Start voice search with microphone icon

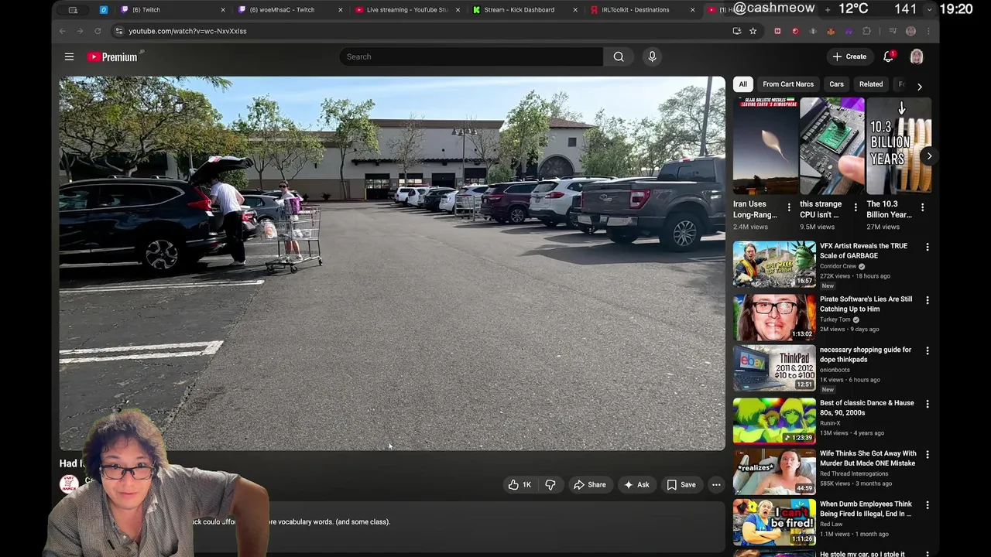(x=652, y=56)
